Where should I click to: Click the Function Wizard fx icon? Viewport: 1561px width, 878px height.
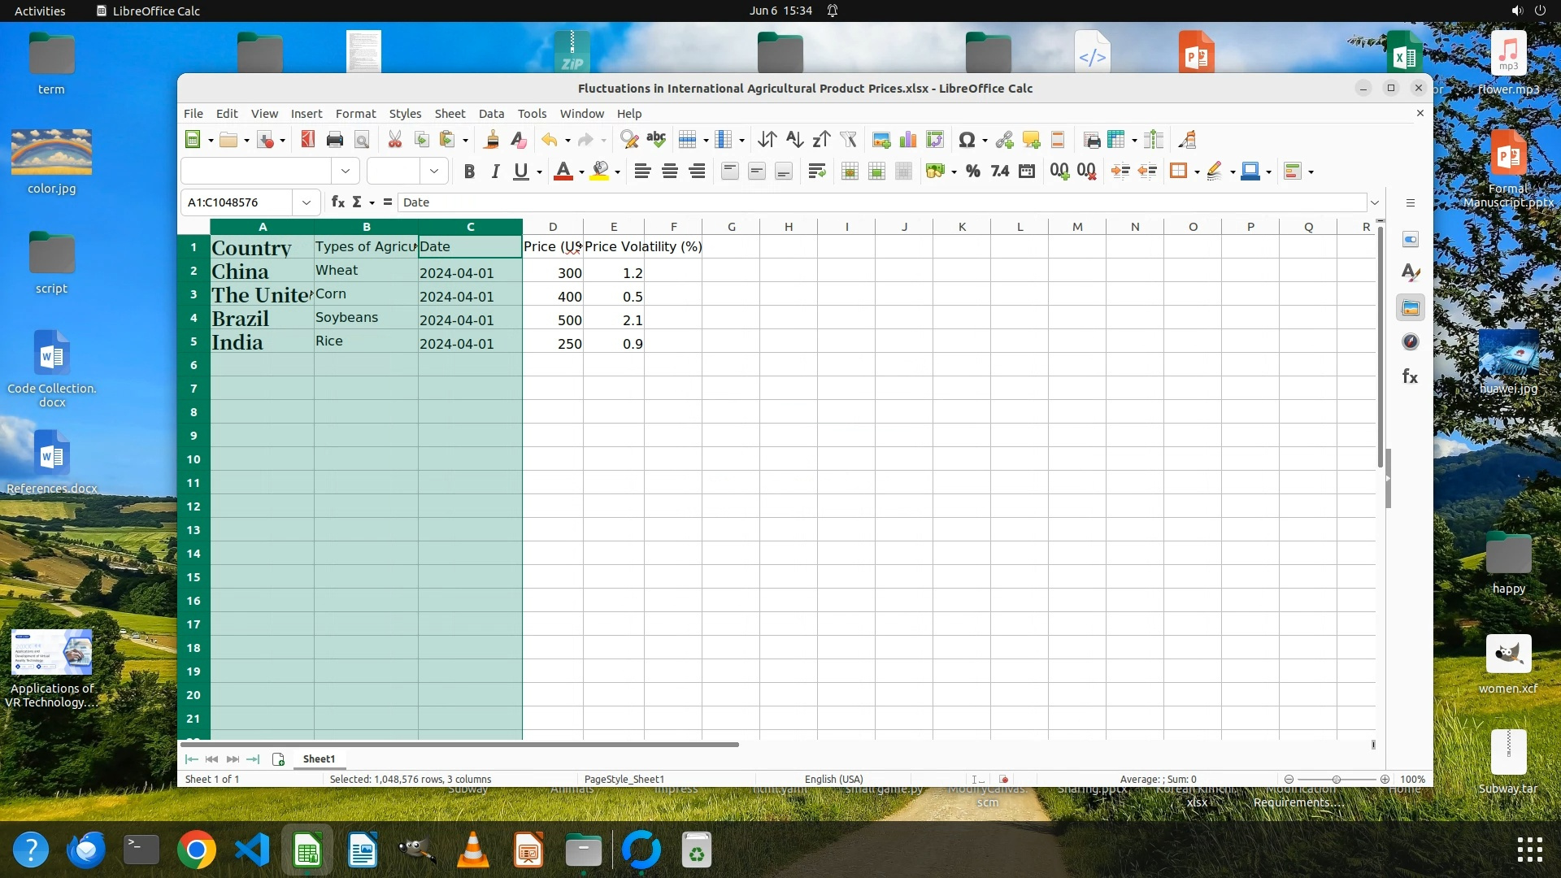pyautogui.click(x=337, y=202)
